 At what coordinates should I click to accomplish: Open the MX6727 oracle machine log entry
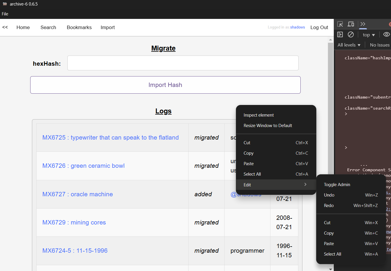(x=78, y=194)
